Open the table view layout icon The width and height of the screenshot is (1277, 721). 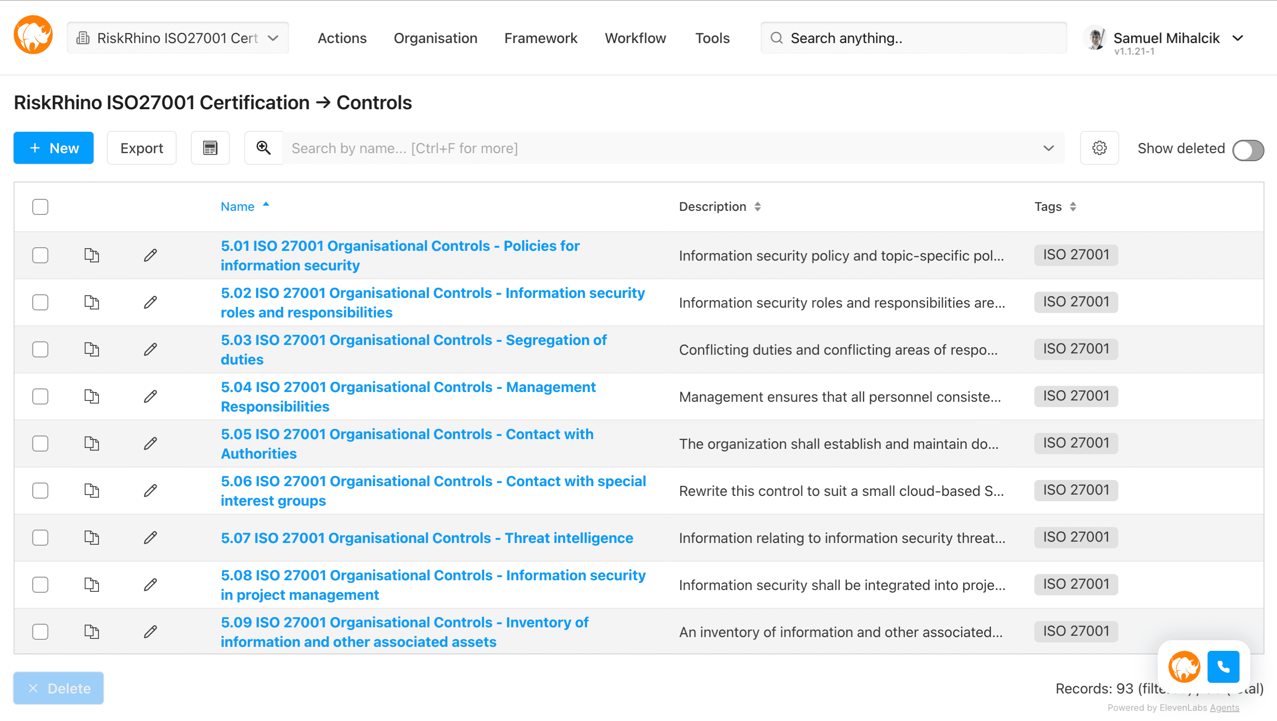click(x=210, y=148)
